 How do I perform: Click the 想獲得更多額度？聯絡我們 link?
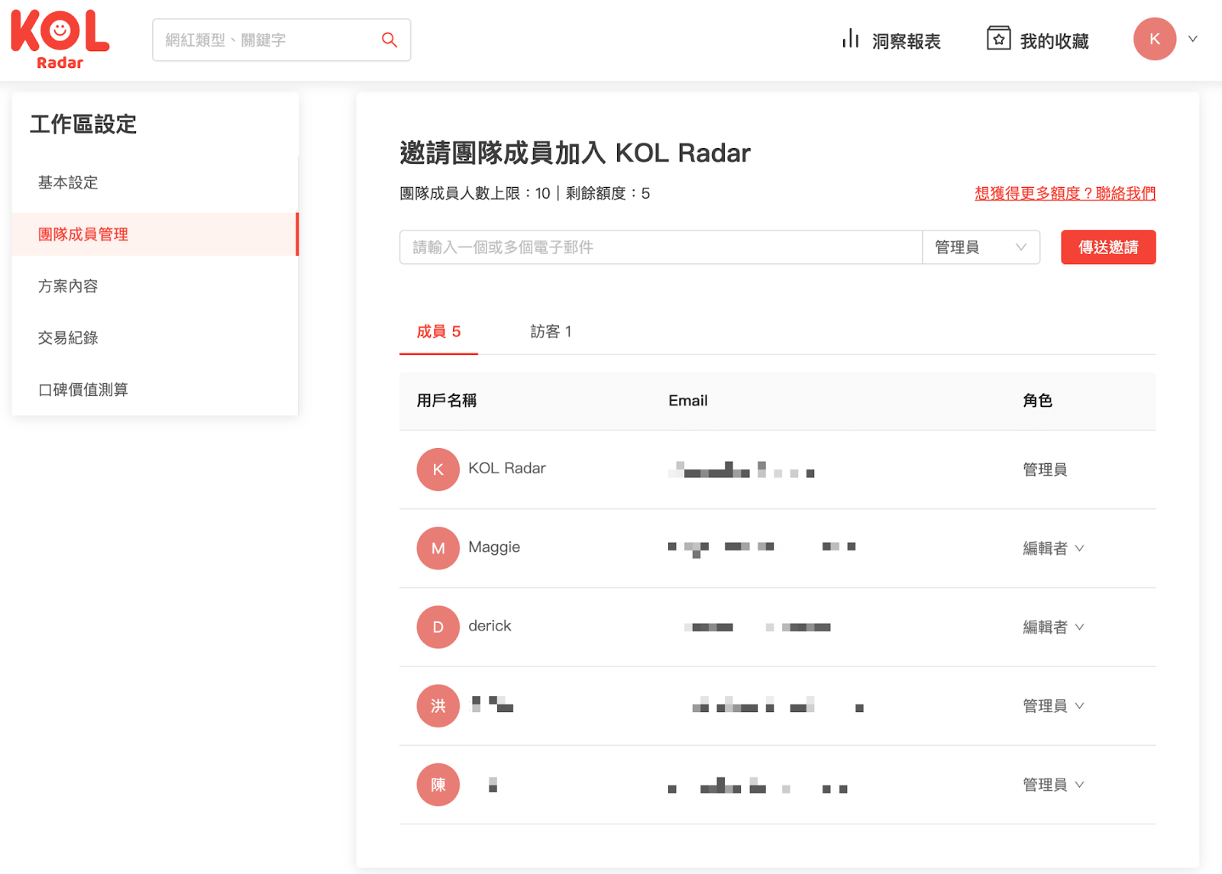[1065, 193]
